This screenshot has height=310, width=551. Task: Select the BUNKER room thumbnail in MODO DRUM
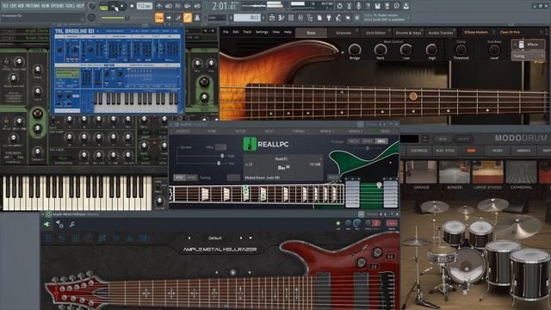tap(455, 172)
